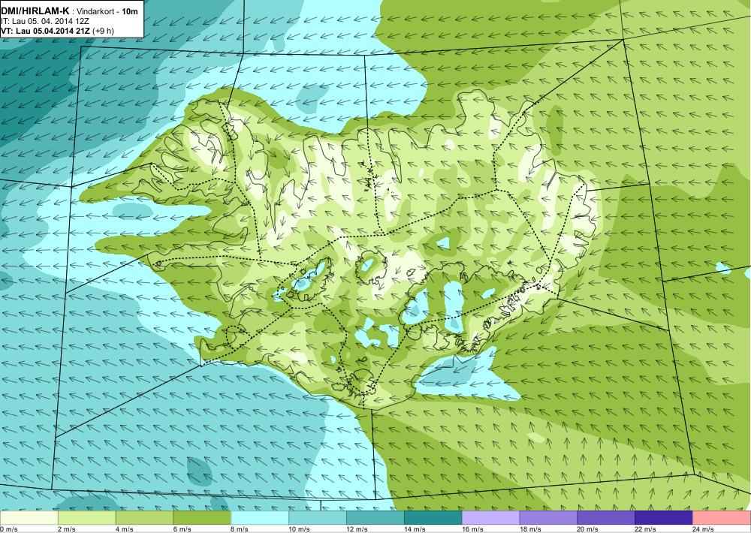Click the '20 m/s' legend label
This screenshot has width=751, height=533.
click(588, 529)
